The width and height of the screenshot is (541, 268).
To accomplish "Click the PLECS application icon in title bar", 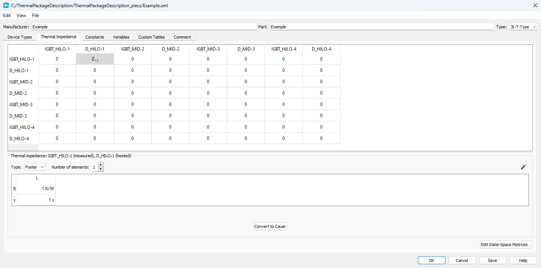I will tap(6, 5).
